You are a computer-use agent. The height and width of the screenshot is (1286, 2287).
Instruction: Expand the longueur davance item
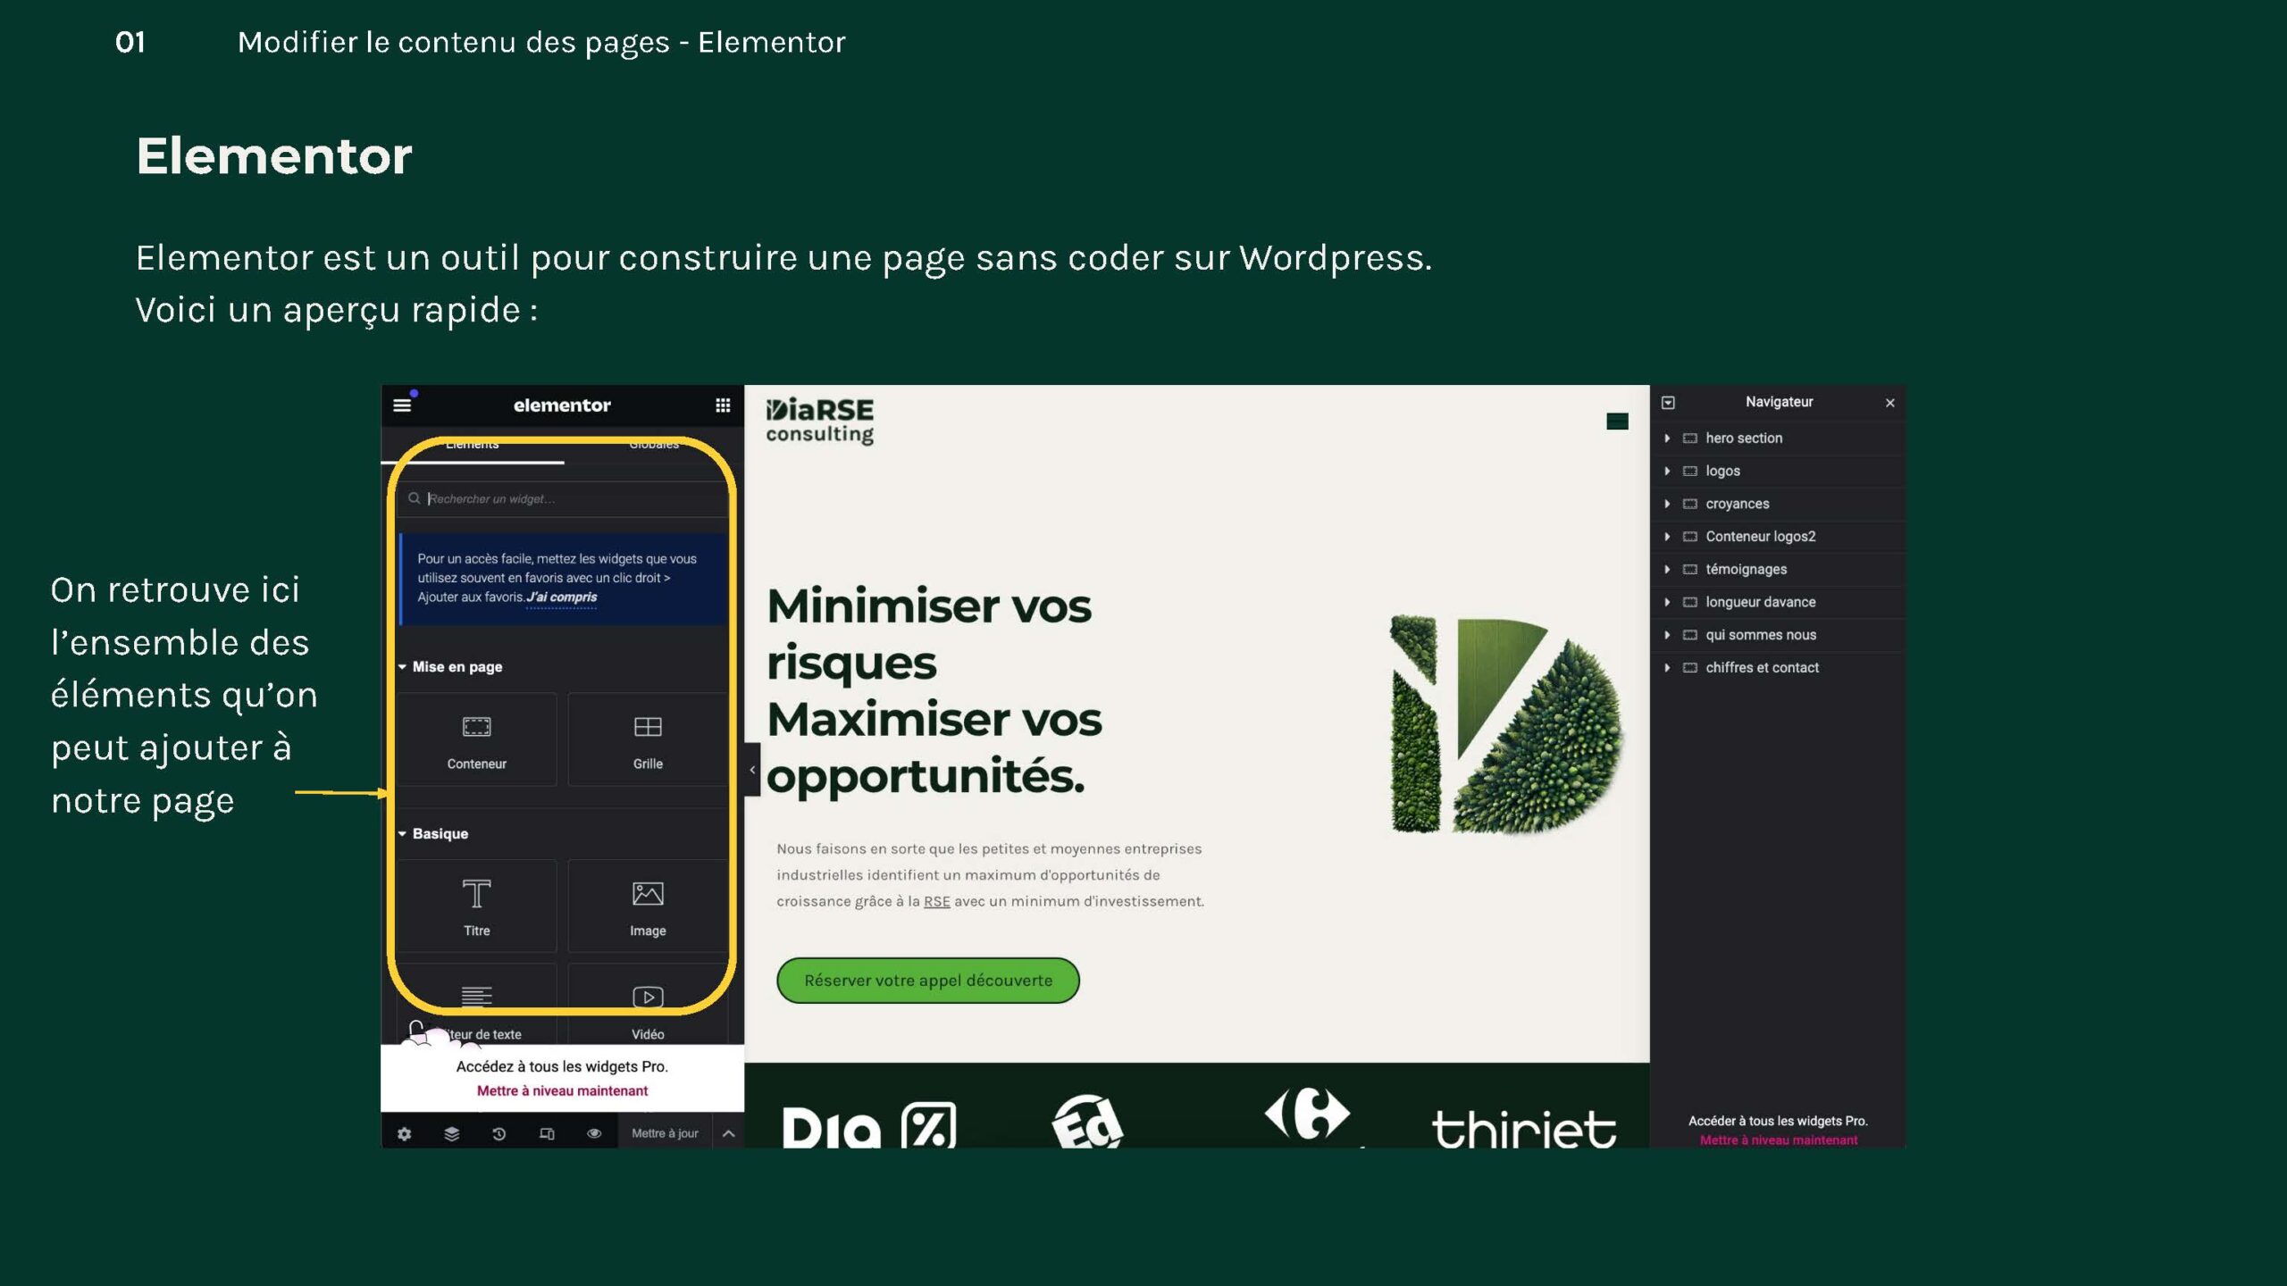click(1667, 602)
